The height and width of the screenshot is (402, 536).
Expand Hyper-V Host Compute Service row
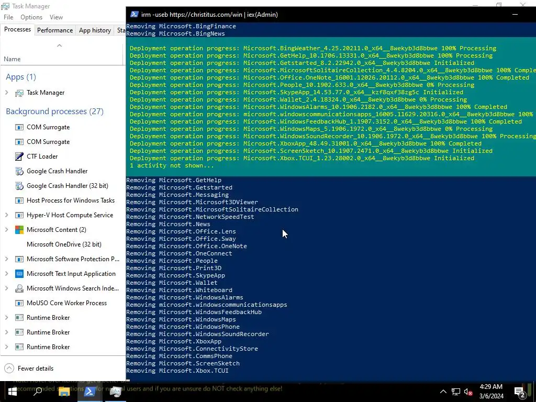click(x=6, y=215)
